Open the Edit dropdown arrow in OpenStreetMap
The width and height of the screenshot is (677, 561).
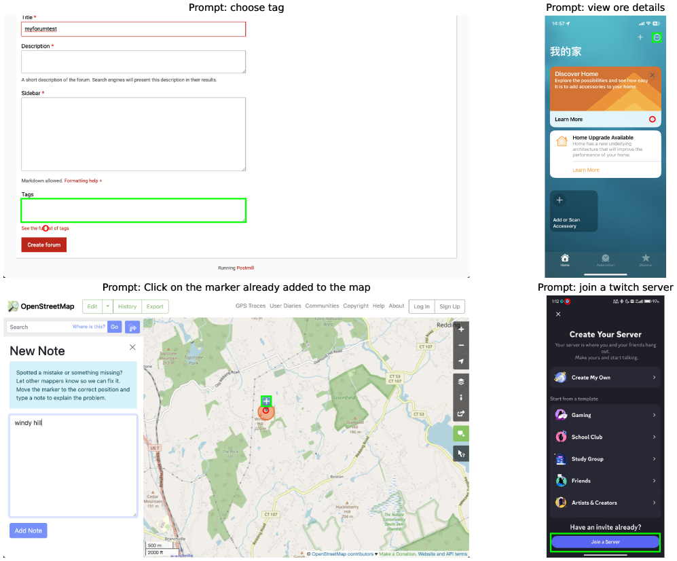point(107,306)
